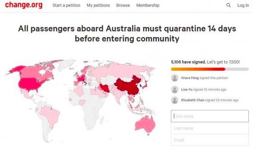Image resolution: width=253 pixels, height=151 pixels.
Task: Focus the Email field
Action: pyautogui.click(x=210, y=140)
